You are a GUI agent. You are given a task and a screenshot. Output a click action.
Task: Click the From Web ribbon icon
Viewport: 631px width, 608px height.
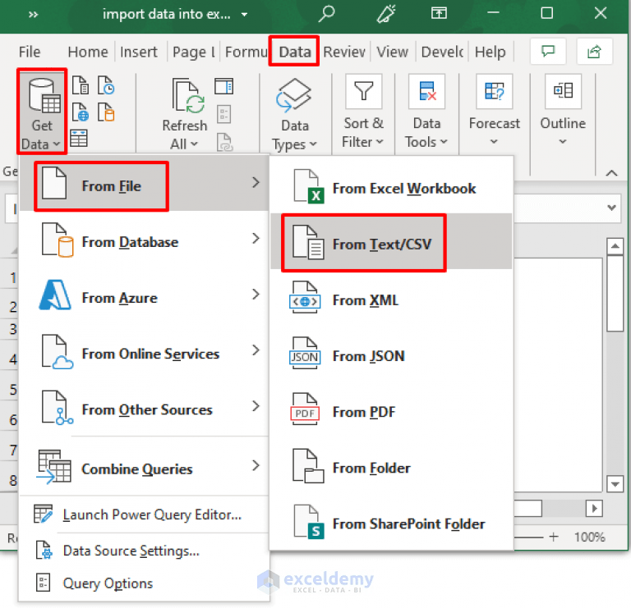(x=81, y=112)
